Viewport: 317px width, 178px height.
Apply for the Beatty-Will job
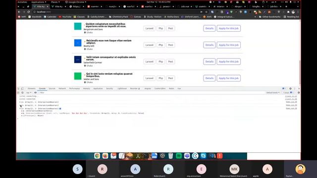pos(228,45)
